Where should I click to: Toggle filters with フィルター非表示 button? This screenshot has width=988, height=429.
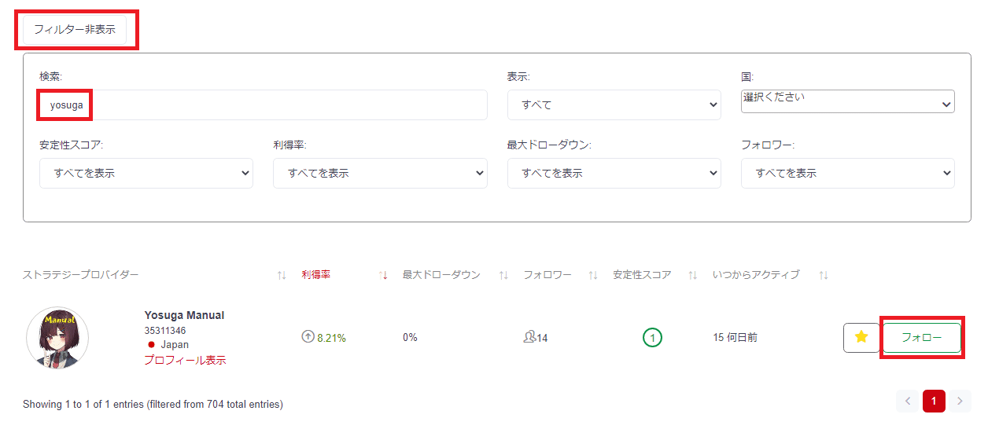(x=75, y=30)
